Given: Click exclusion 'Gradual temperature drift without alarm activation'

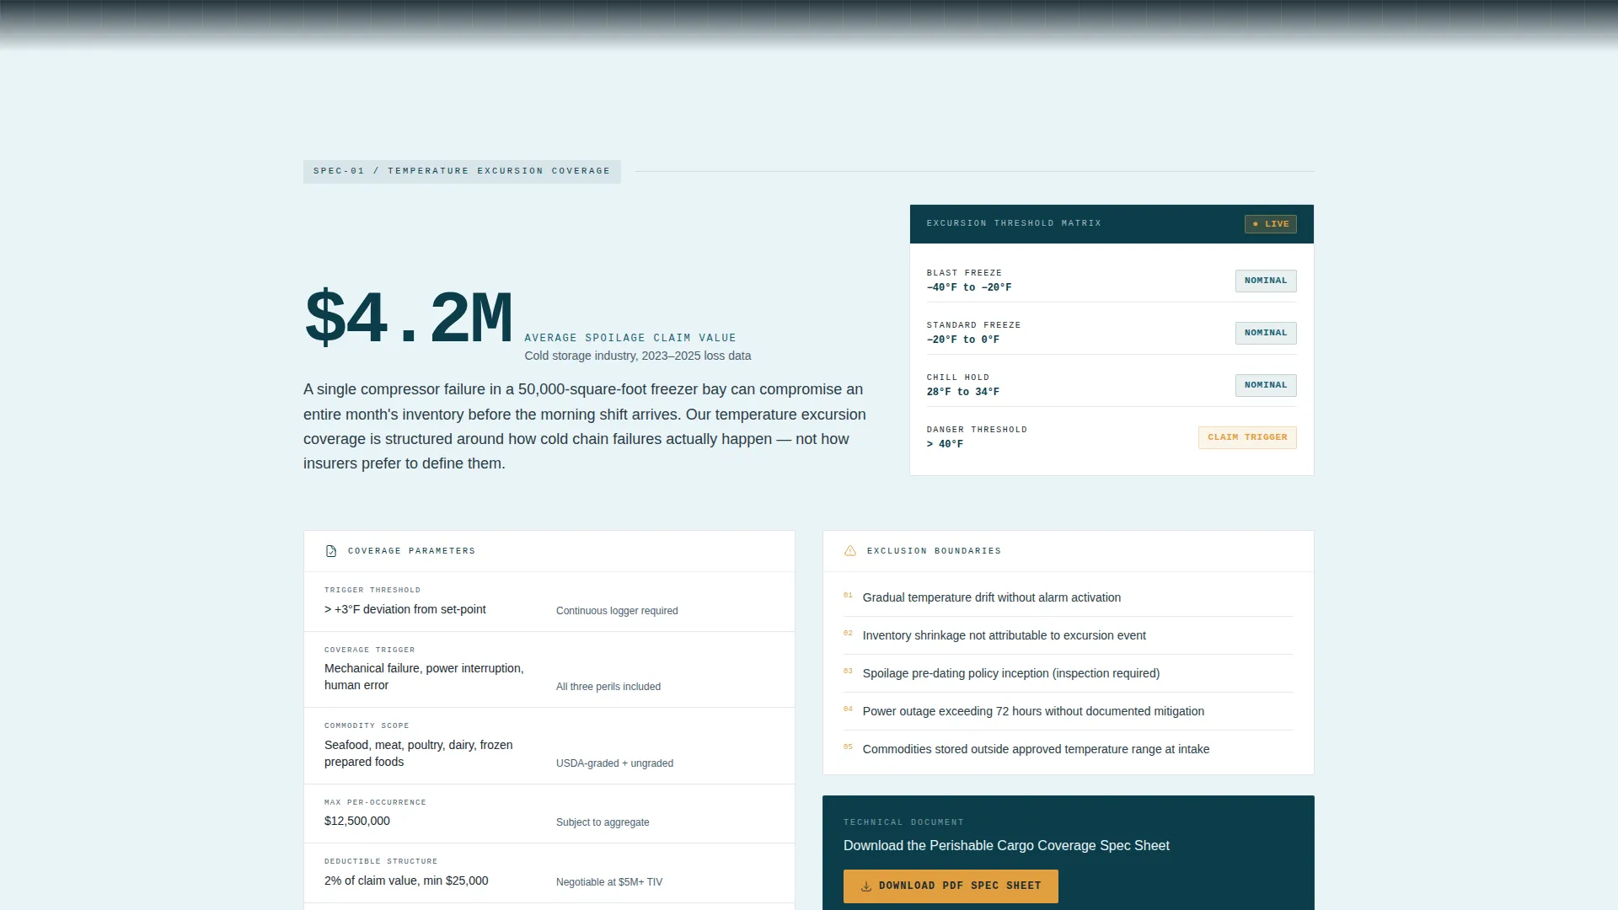Looking at the screenshot, I should pos(992,597).
